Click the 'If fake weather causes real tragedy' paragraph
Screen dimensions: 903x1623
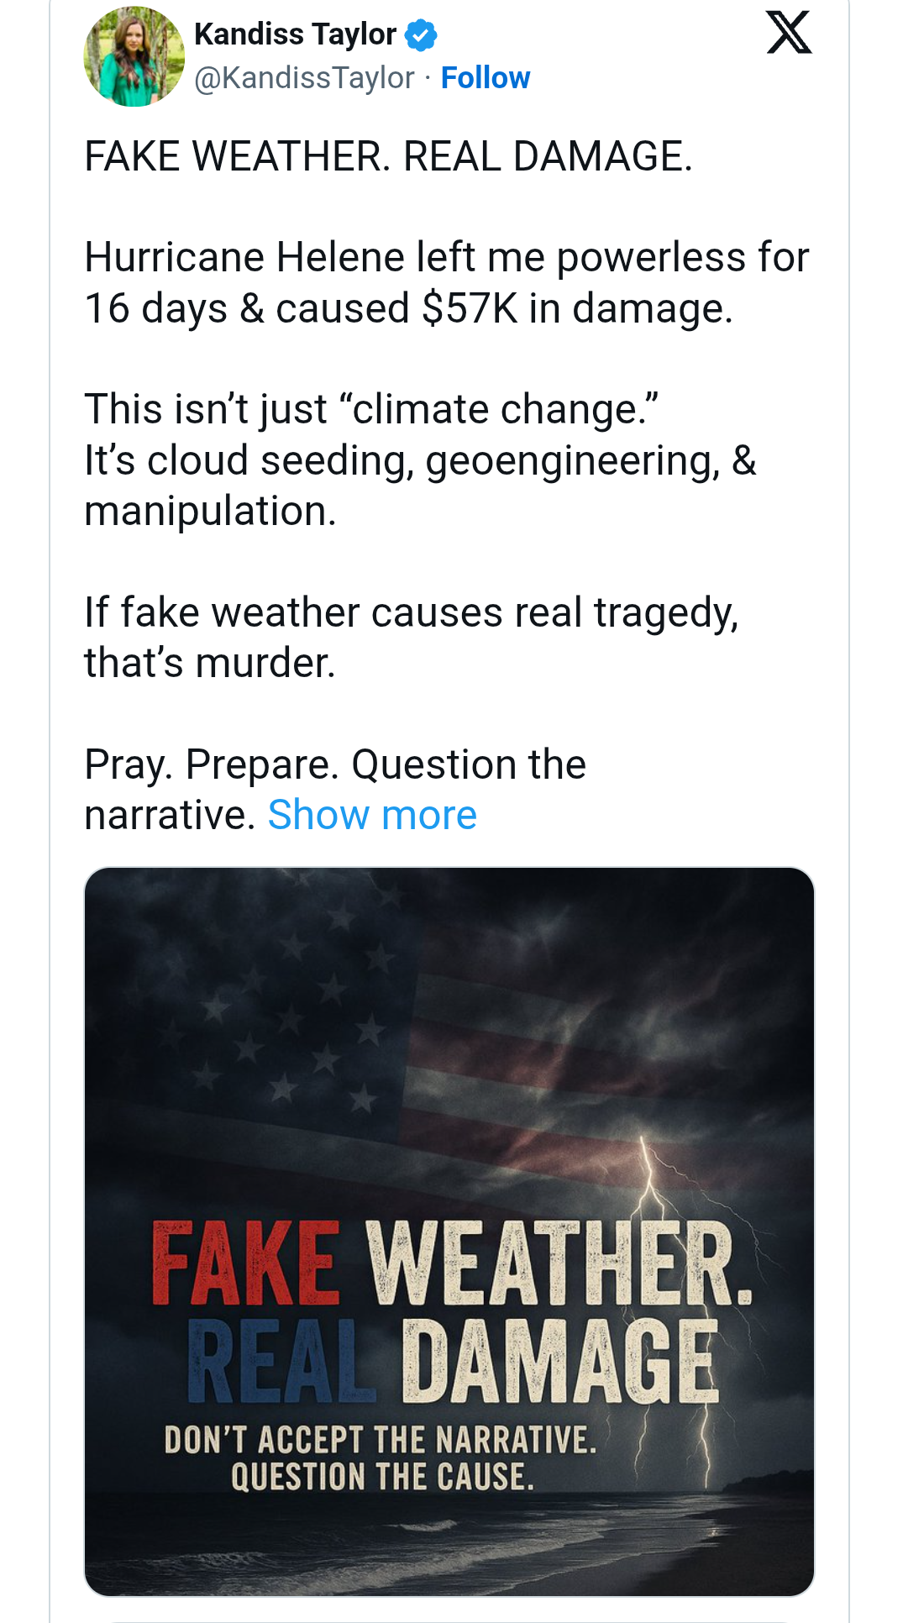pos(411,612)
